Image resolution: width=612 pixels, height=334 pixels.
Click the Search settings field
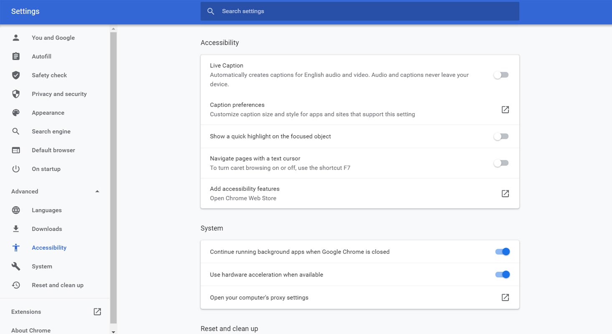tap(359, 11)
